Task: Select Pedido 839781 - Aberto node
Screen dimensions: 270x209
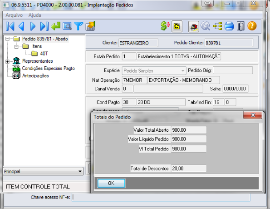Action: (45, 39)
